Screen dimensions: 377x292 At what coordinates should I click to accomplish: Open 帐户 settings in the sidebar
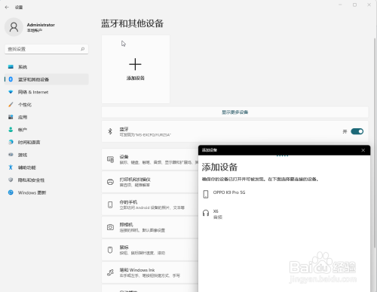[x=47, y=130]
